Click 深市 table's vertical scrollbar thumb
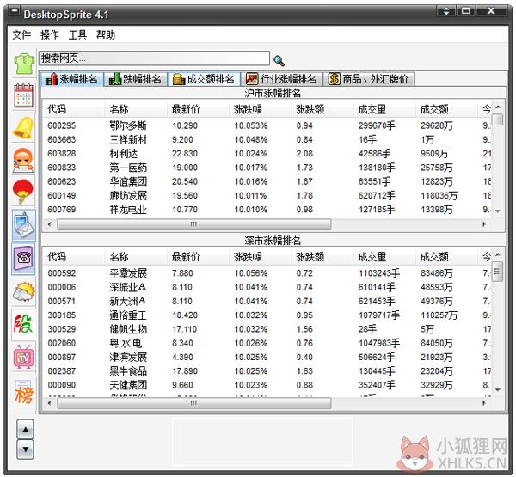The width and height of the screenshot is (516, 477). coord(497,272)
